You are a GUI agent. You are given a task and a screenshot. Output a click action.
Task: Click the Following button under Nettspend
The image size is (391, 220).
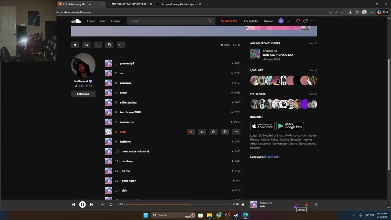pos(83,94)
